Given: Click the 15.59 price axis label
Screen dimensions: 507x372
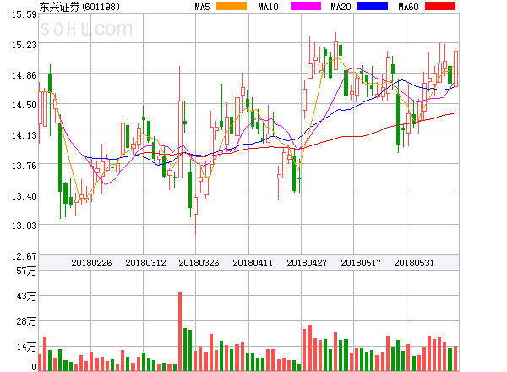Looking at the screenshot, I should pos(25,14).
